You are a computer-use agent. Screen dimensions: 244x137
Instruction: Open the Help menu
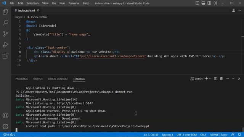pyautogui.click(x=86, y=3)
